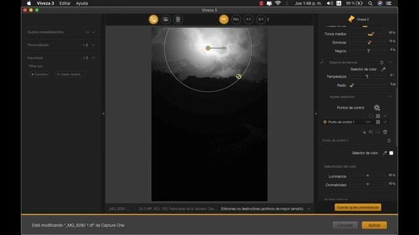419x235 pixels.
Task: Open the white control point color swatch
Action: click(x=392, y=153)
